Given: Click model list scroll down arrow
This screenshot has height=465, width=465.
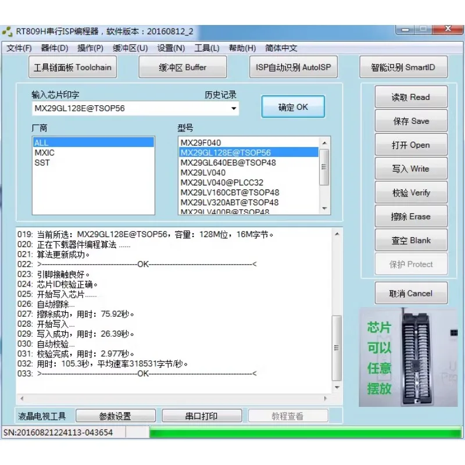Looking at the screenshot, I should (x=324, y=209).
